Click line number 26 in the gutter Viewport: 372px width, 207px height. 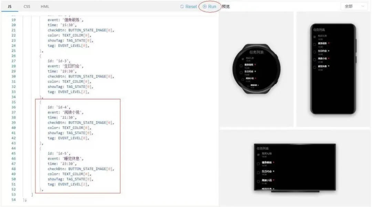13,56
